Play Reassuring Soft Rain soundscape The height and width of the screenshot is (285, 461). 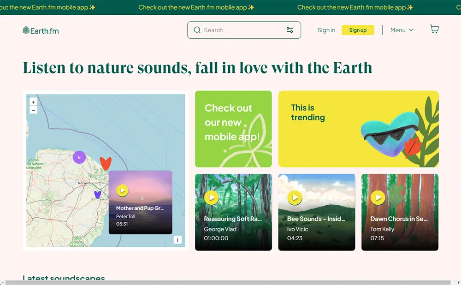tap(211, 198)
